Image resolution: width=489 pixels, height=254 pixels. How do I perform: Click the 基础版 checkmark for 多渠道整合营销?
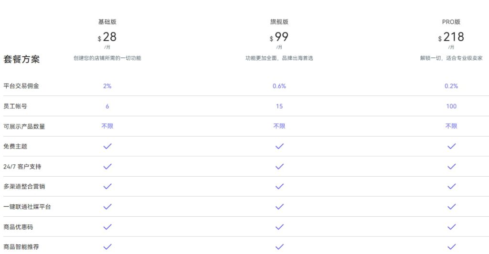107,187
